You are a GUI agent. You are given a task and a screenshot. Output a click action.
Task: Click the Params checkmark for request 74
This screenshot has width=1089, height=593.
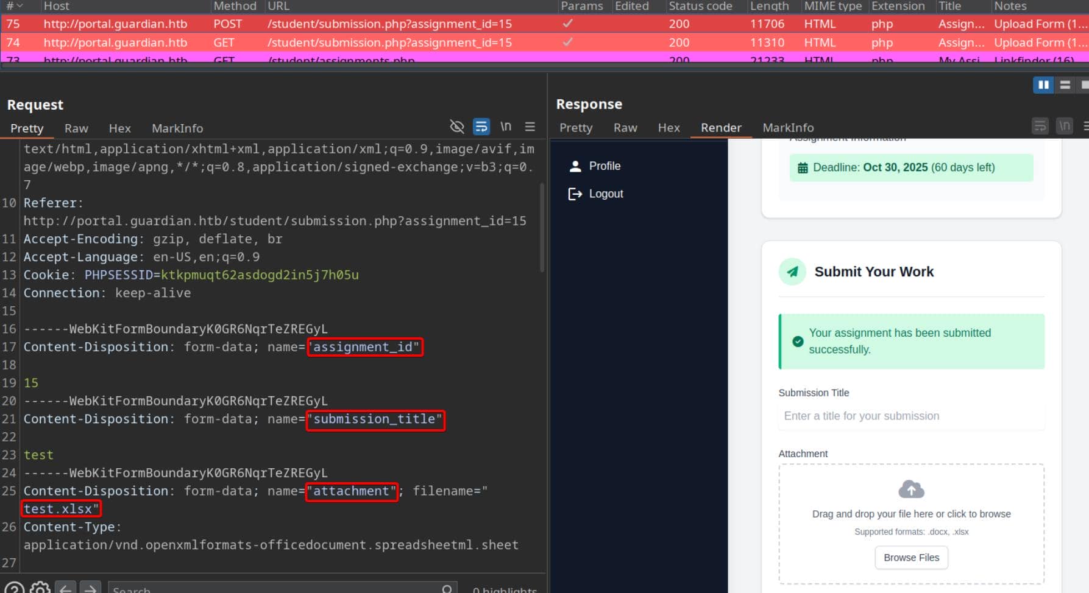point(568,43)
